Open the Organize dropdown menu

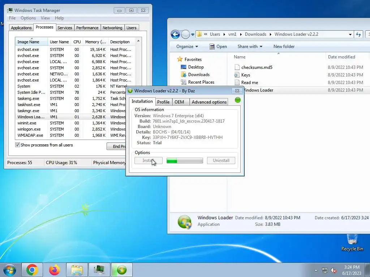[187, 47]
